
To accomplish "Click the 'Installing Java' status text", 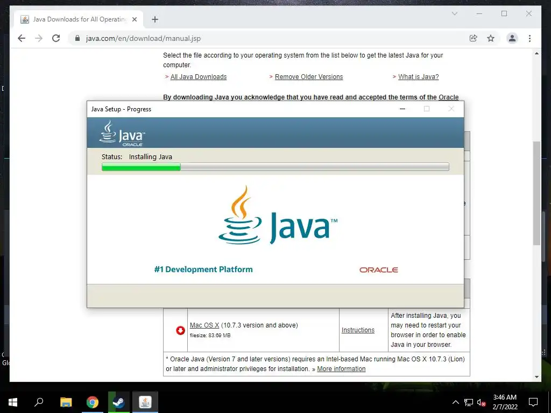I will point(151,156).
